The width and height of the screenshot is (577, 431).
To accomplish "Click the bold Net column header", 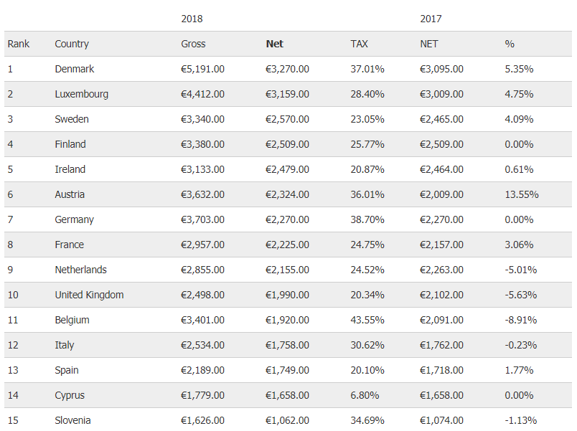I will click(275, 44).
